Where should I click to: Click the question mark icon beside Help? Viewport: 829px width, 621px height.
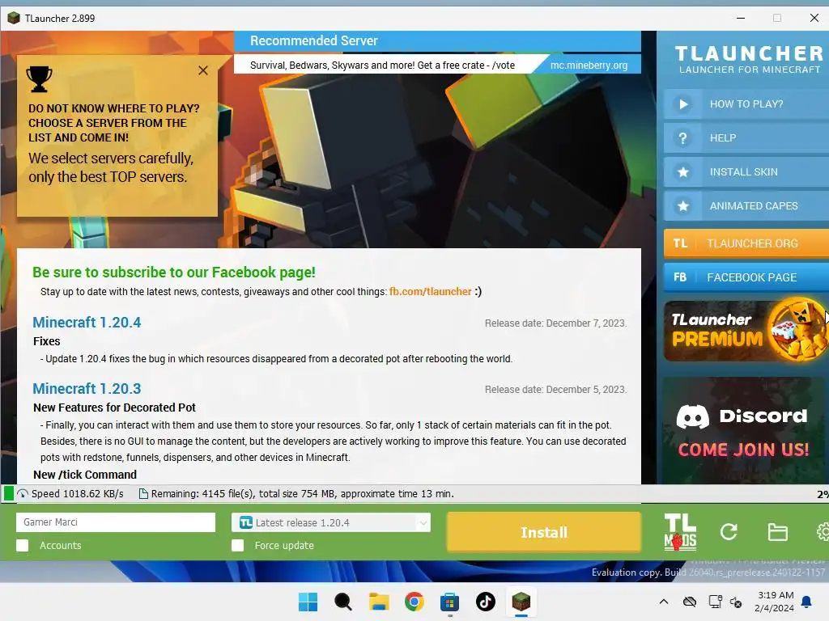point(683,137)
